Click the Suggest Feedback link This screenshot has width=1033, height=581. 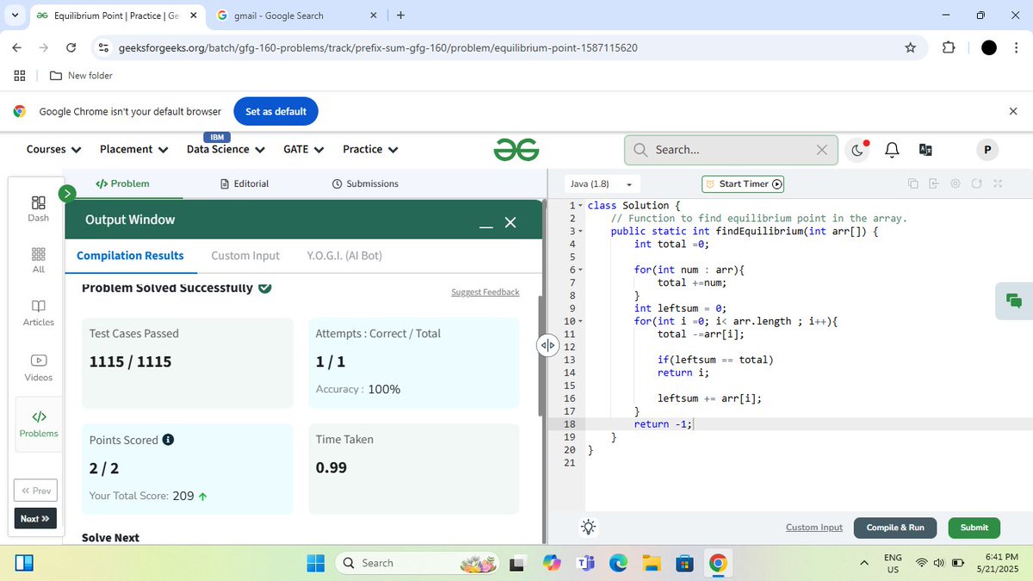486,292
